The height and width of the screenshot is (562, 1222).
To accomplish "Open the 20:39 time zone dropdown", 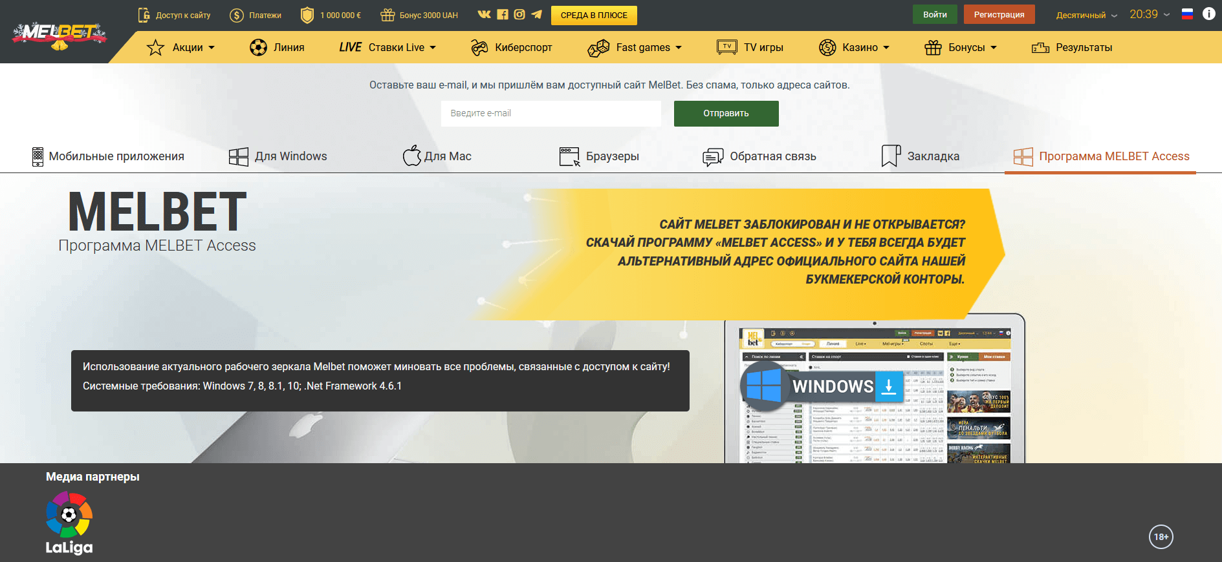I will click(x=1150, y=14).
